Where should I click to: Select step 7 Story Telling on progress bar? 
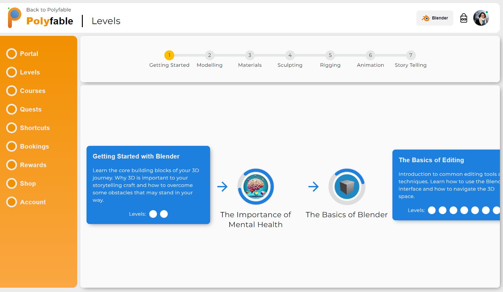[410, 55]
